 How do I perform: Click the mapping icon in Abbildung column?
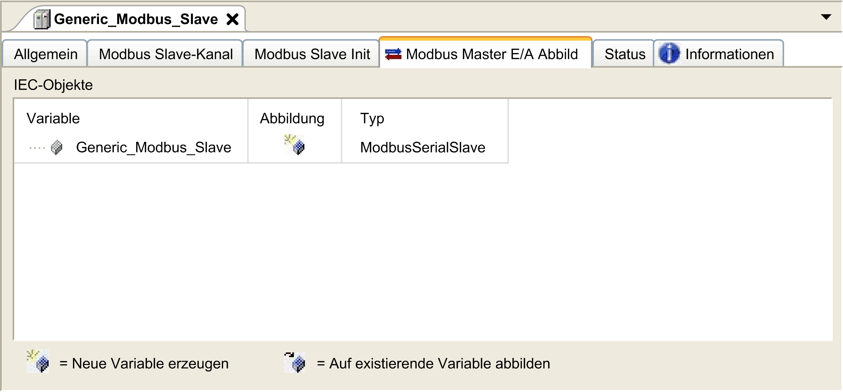coord(295,145)
